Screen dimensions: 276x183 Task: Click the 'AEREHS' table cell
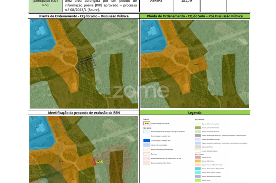156,1
